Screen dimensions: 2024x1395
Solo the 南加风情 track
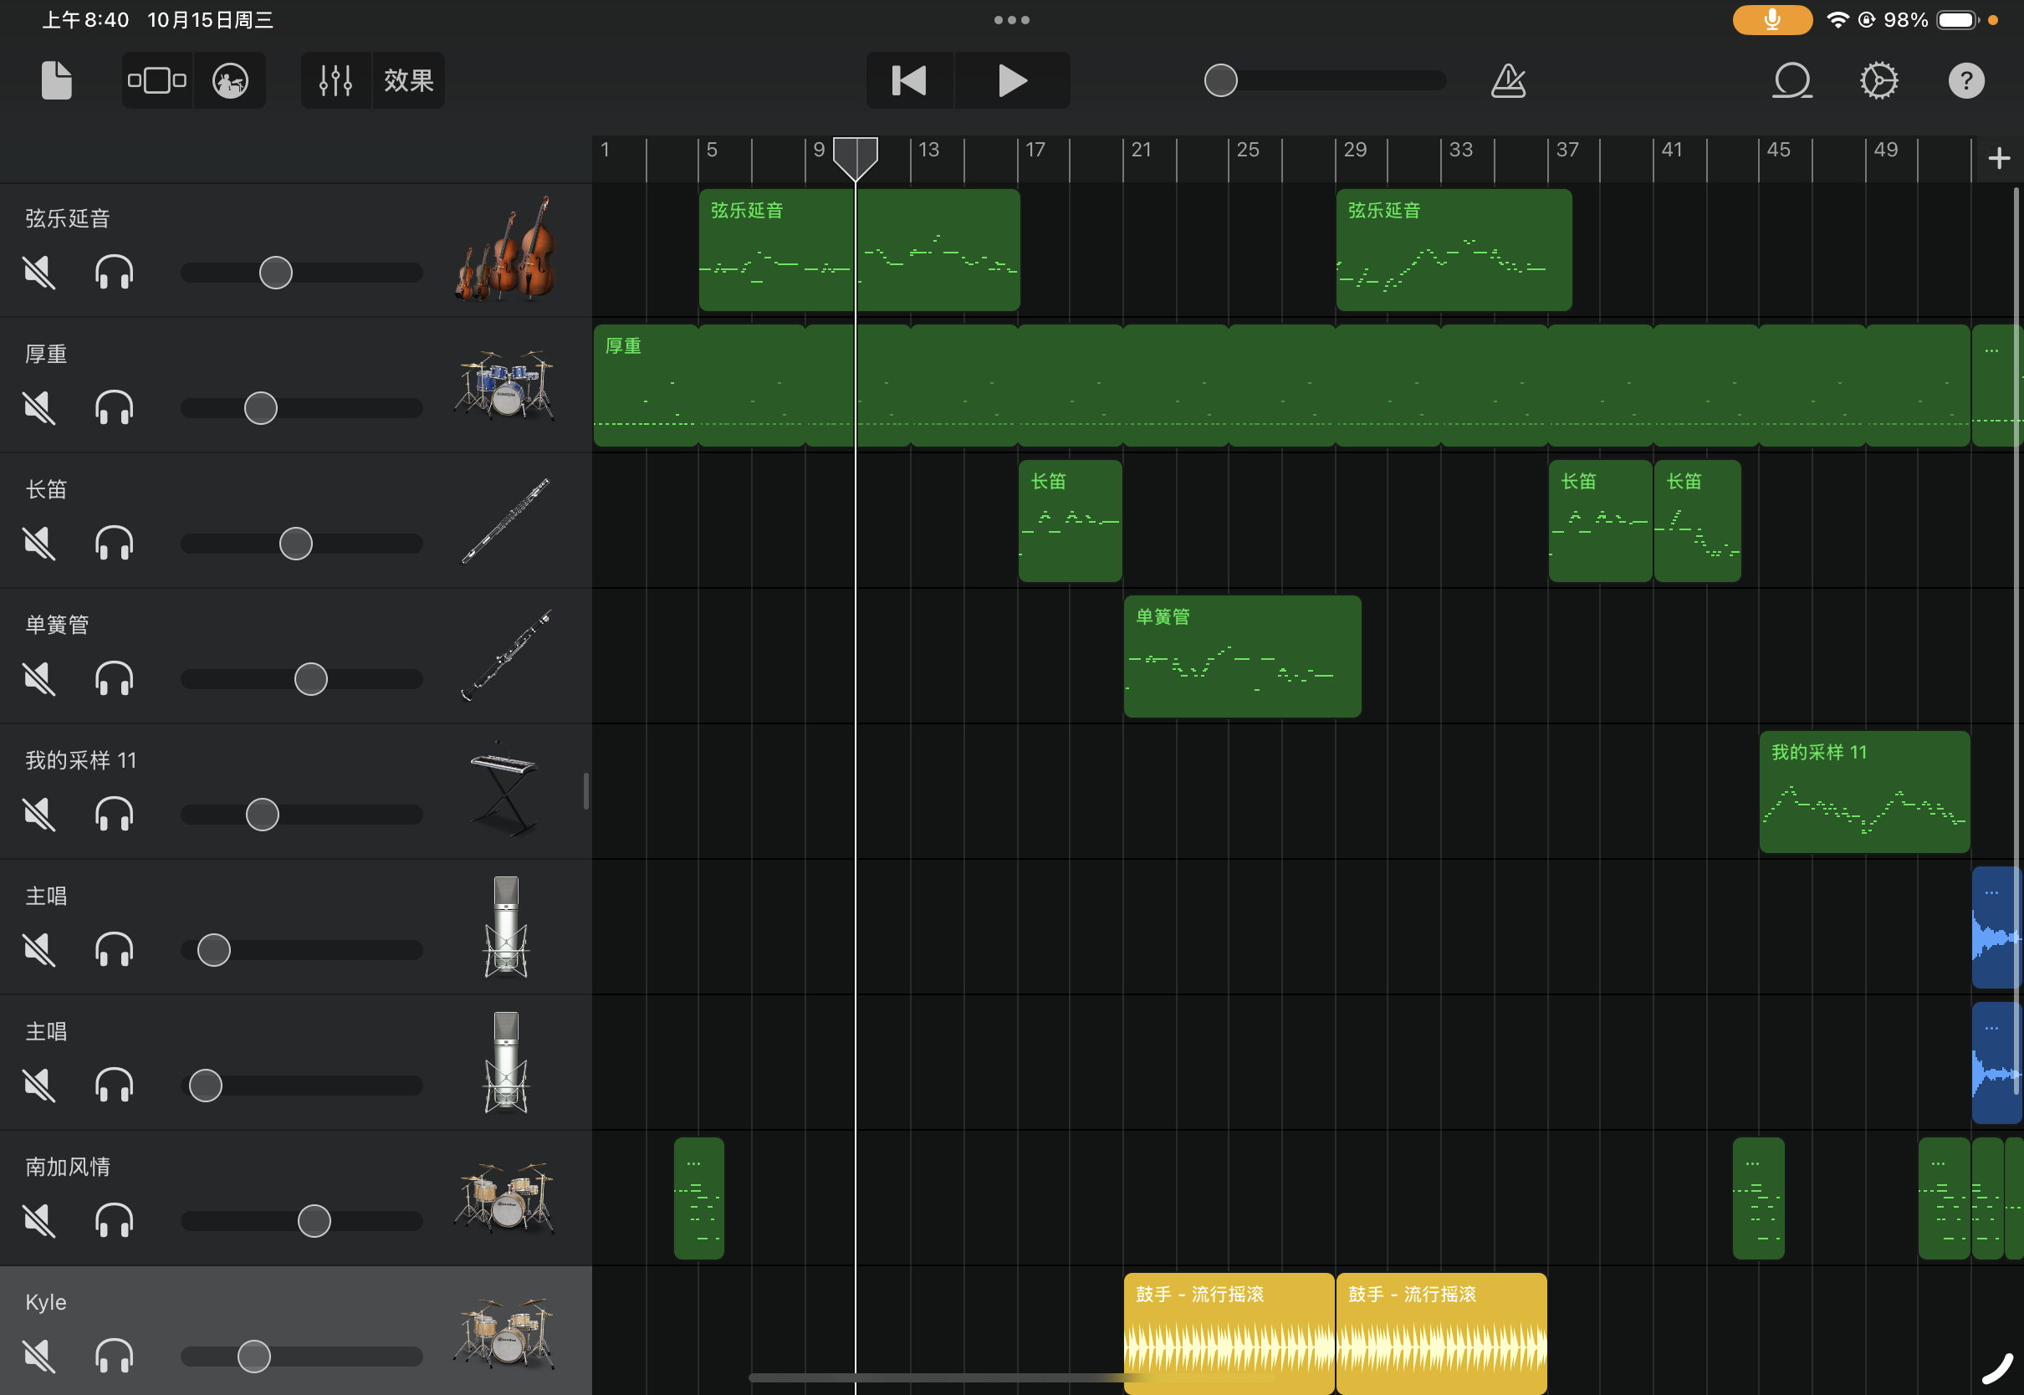pyautogui.click(x=115, y=1221)
